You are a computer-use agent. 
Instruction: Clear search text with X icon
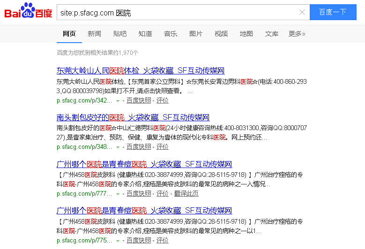pyautogui.click(x=302, y=13)
